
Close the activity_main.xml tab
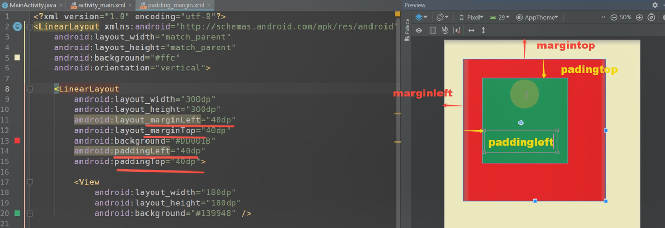pos(130,5)
